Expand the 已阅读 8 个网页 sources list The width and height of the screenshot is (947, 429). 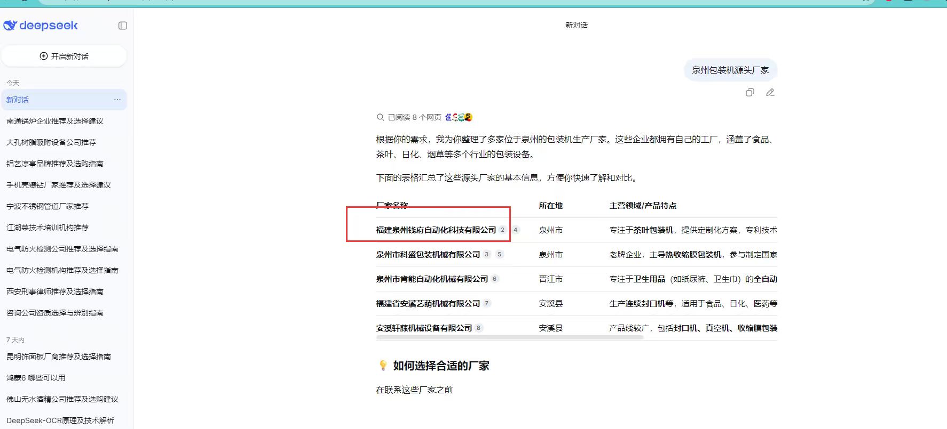(409, 117)
